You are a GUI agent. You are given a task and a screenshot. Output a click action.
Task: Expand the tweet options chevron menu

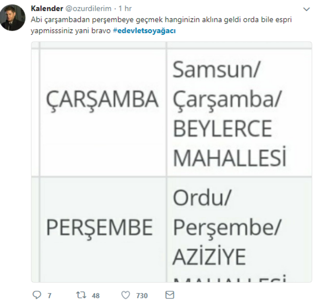pyautogui.click(x=306, y=9)
